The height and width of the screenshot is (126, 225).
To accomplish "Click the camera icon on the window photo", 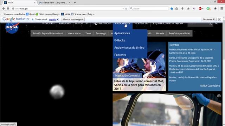I will pyautogui.click(x=219, y=96).
